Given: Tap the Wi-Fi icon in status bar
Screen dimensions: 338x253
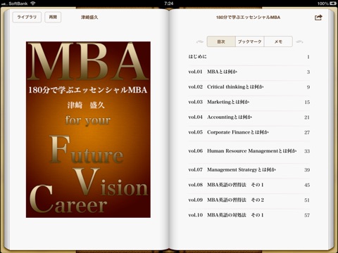Looking at the screenshot, I should pos(33,4).
